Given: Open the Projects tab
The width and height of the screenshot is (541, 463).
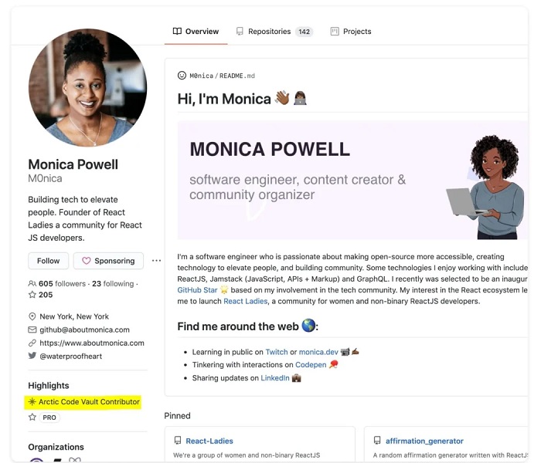Looking at the screenshot, I should [351, 32].
